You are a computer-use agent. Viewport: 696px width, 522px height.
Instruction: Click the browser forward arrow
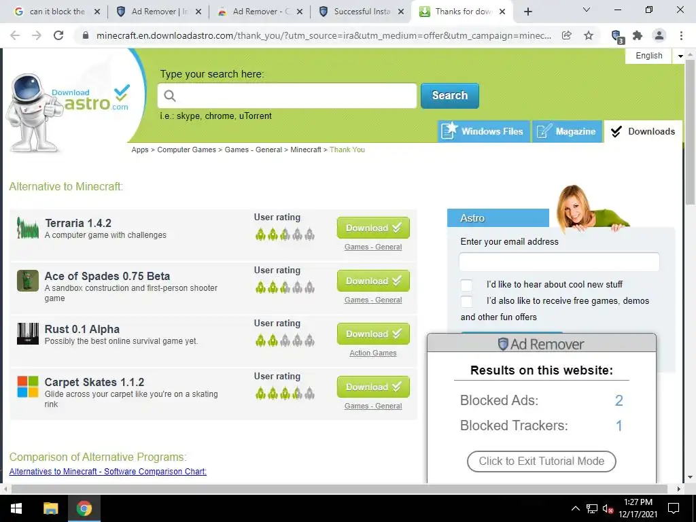pyautogui.click(x=37, y=35)
